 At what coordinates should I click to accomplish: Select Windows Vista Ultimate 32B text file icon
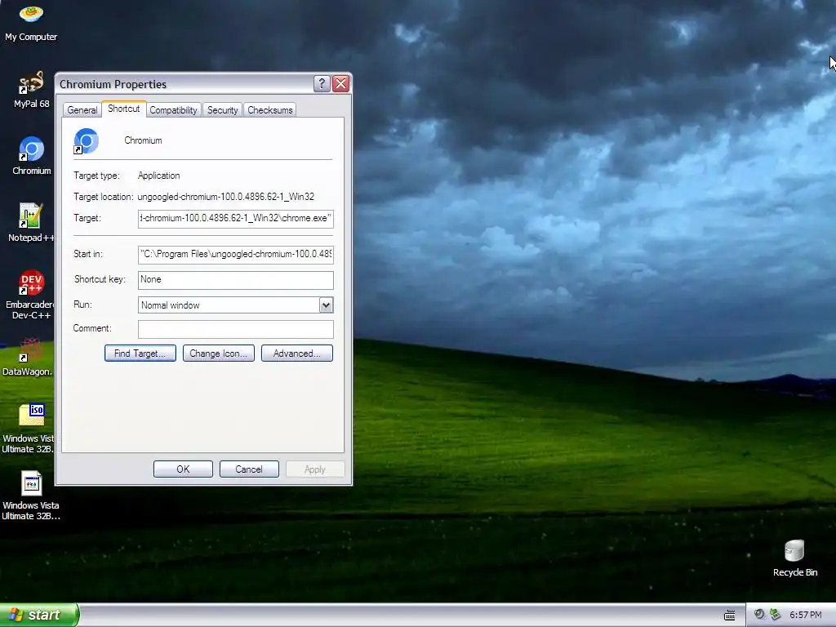click(x=31, y=496)
